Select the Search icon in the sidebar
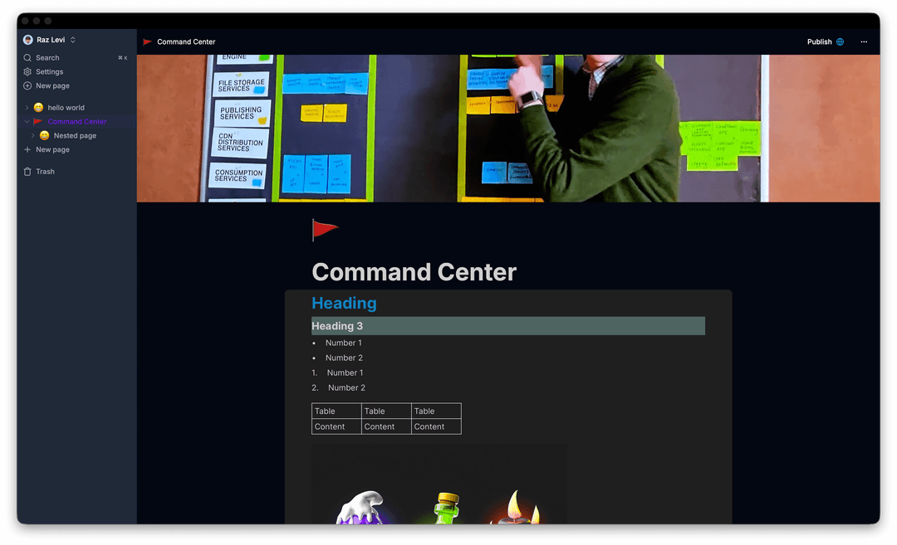 26,57
